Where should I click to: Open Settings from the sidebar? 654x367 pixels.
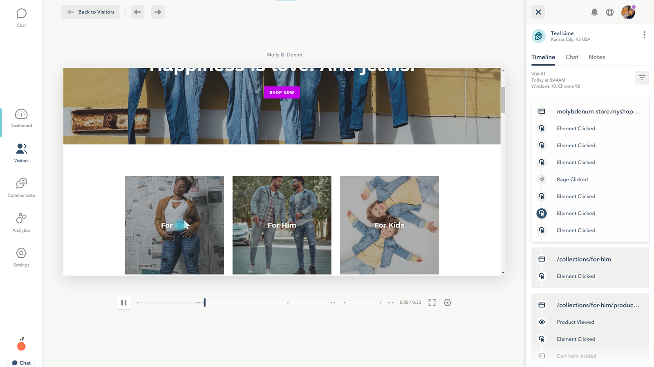coord(21,257)
